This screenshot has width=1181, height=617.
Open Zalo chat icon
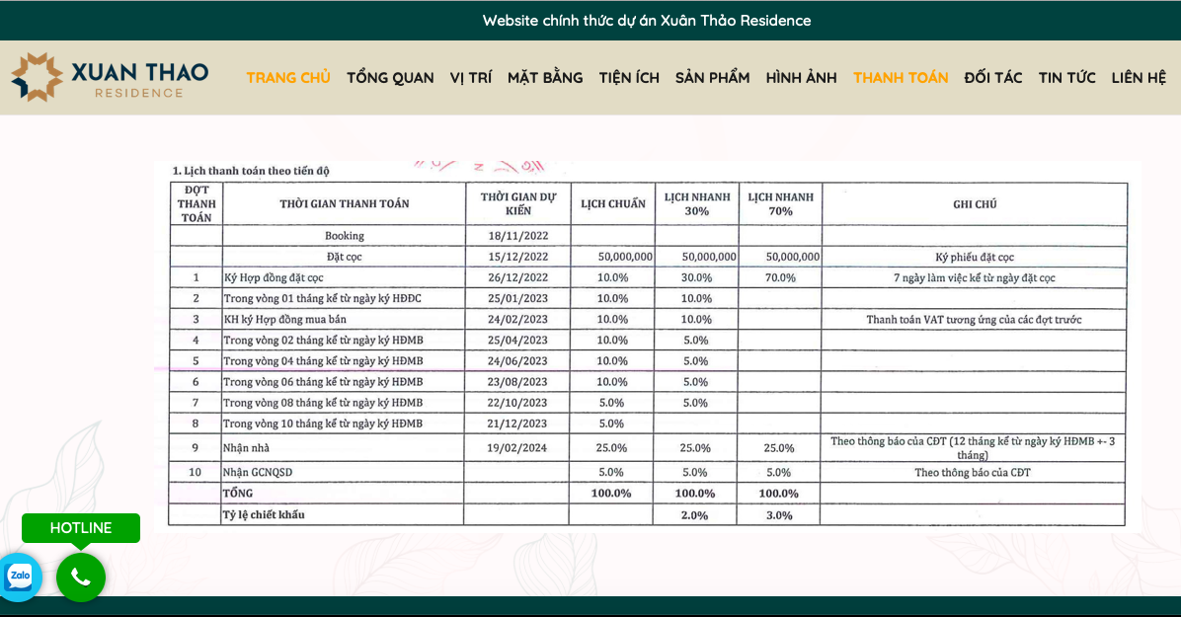(20, 576)
